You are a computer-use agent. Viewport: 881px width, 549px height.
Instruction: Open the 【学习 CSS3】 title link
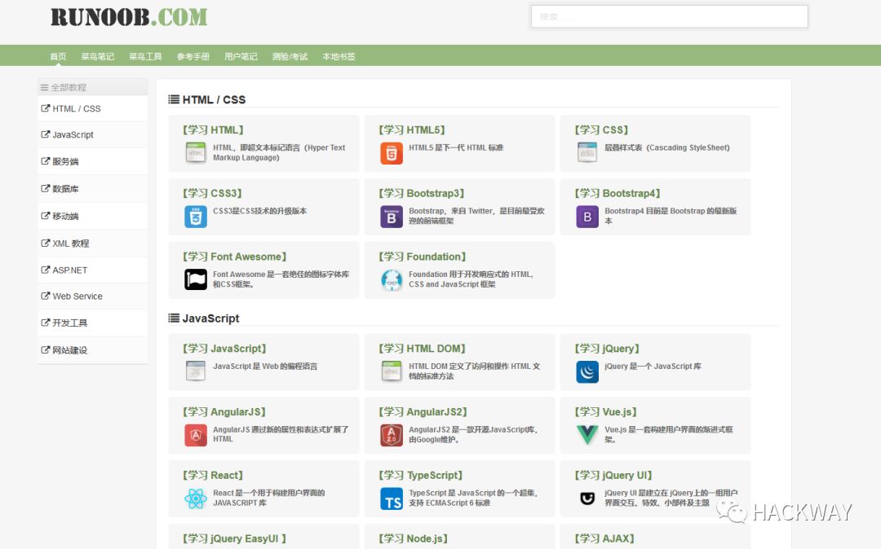tap(212, 193)
